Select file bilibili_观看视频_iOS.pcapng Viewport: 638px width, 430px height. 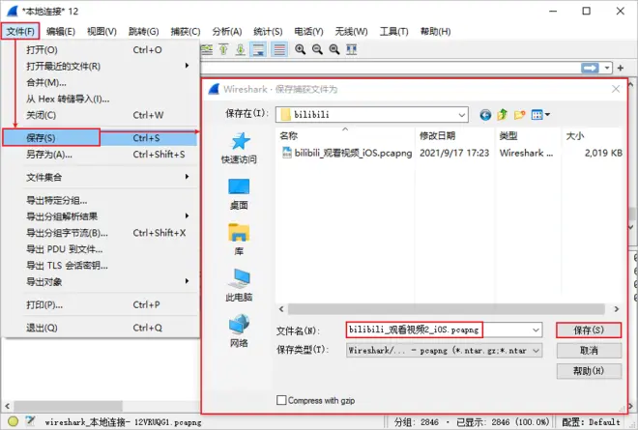pos(347,153)
